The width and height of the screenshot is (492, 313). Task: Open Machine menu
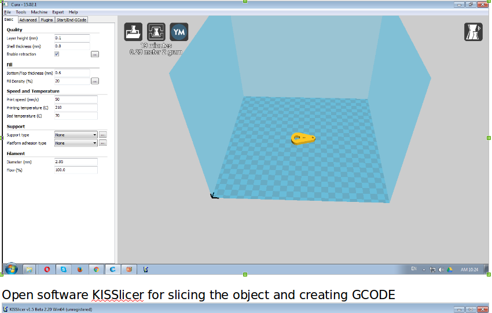tap(39, 12)
